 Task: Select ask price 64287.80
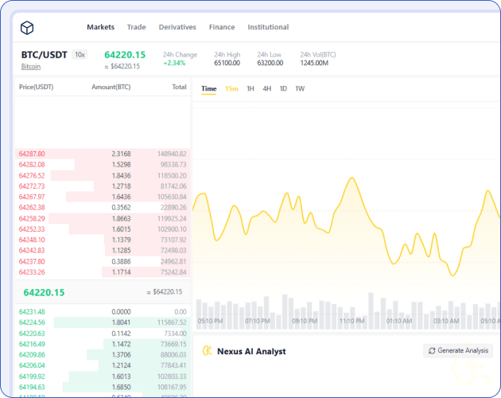(32, 154)
